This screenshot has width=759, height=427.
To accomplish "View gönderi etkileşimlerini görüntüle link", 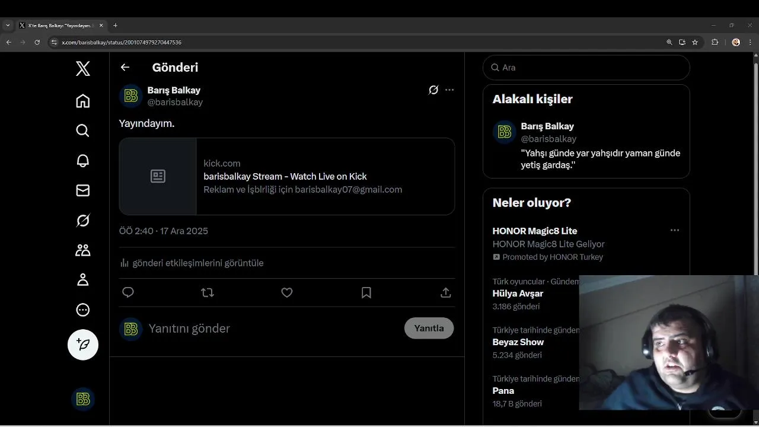I will point(192,263).
